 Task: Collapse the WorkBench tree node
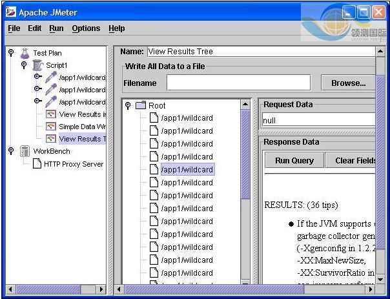click(x=11, y=150)
